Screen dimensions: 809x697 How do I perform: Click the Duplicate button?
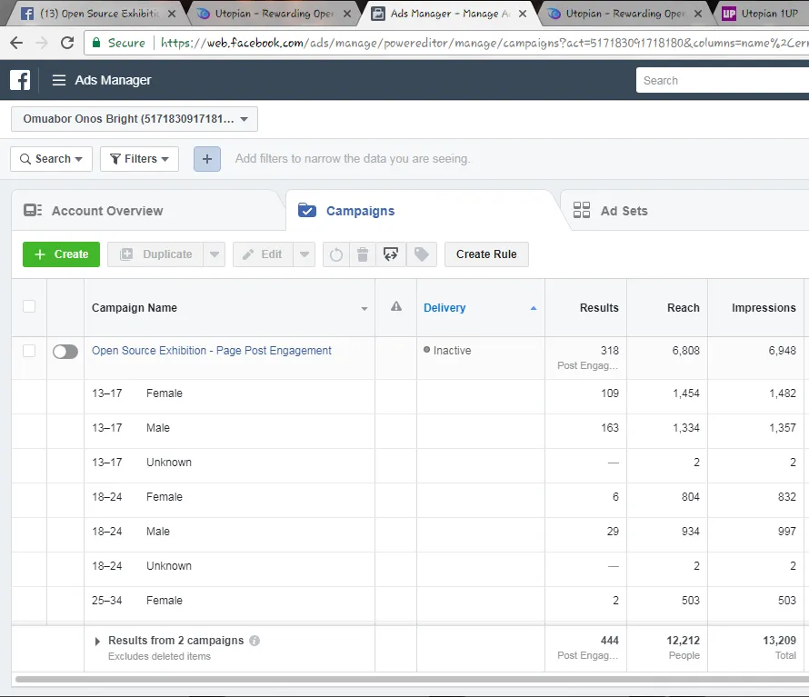155,254
